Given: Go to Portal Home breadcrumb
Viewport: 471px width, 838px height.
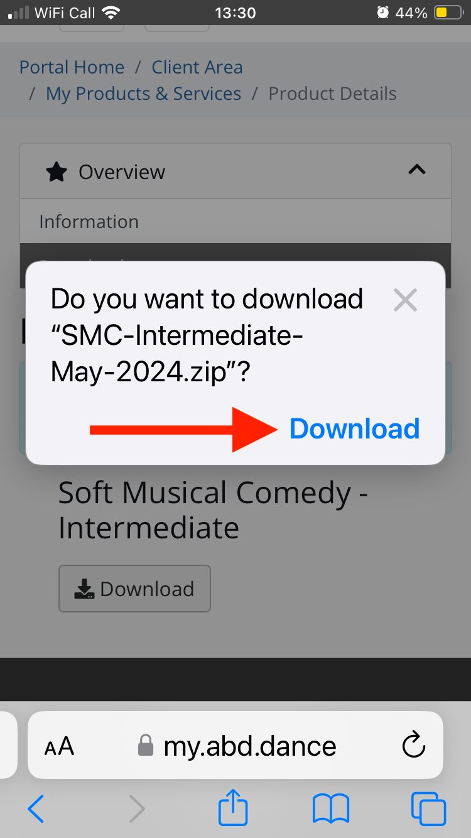Looking at the screenshot, I should click(72, 67).
